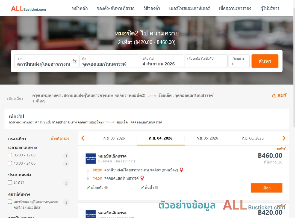Enable the 18:00 - 24:00 departure filter

tap(10, 163)
